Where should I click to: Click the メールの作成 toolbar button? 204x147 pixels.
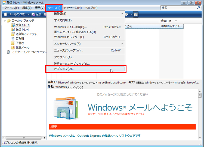pos(14,14)
